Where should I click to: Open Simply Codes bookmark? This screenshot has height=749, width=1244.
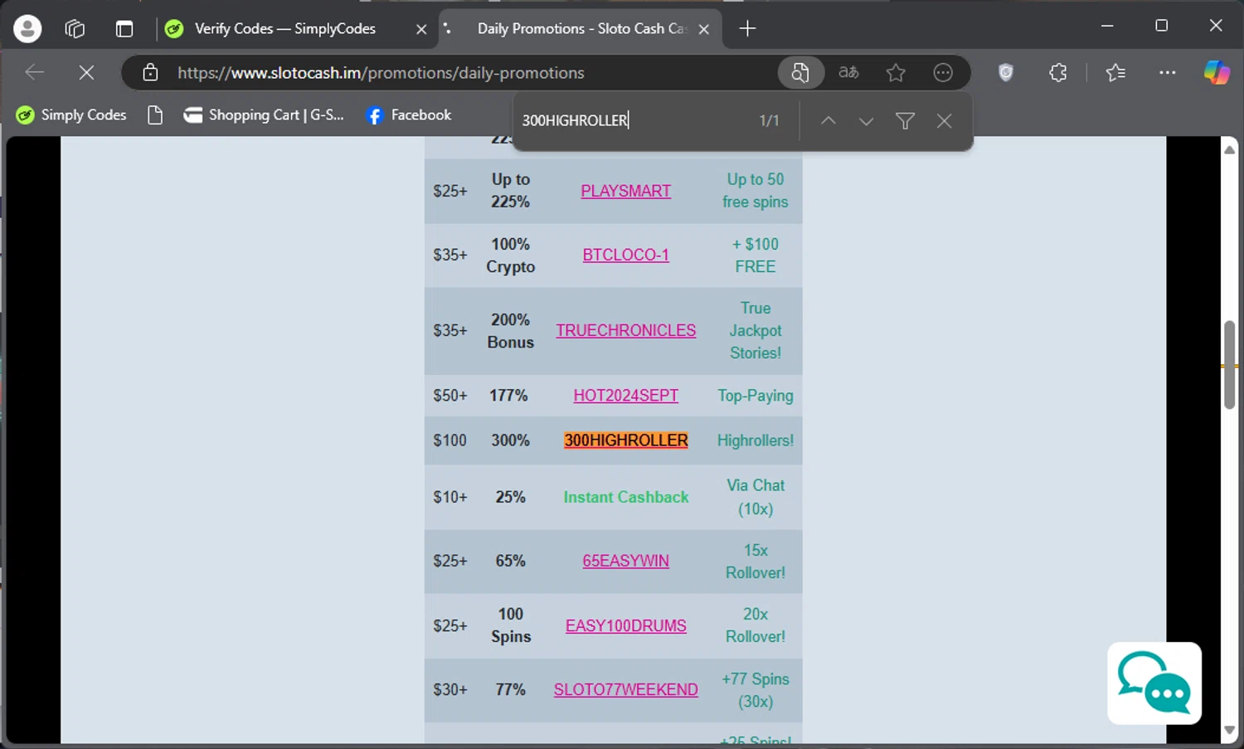click(x=71, y=115)
